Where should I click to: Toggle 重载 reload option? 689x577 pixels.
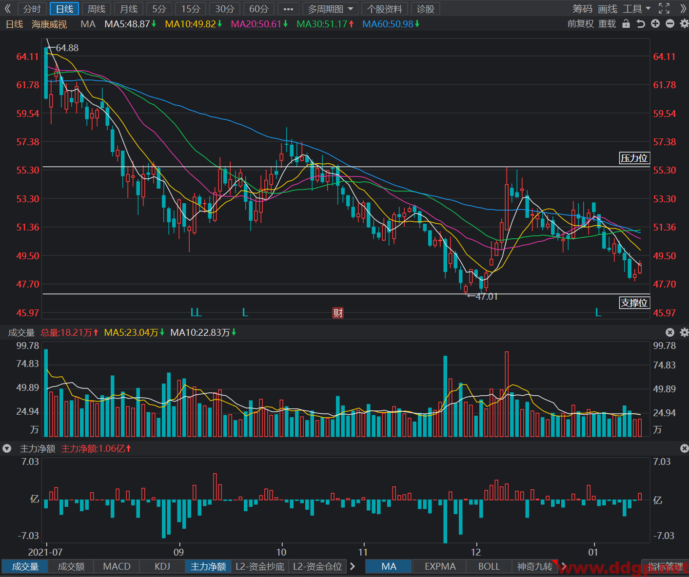tap(607, 24)
